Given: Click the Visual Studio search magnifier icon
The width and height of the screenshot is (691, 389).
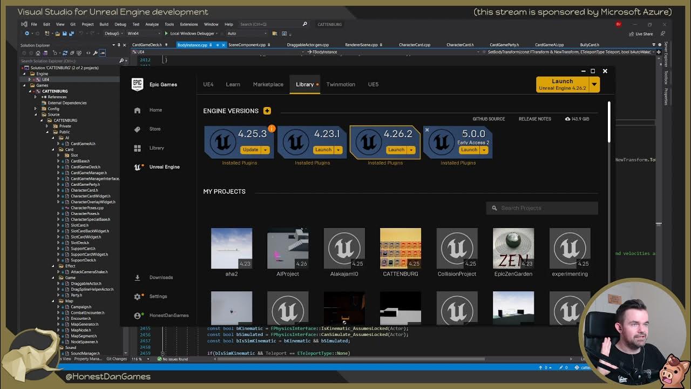Looking at the screenshot, I should (x=304, y=24).
